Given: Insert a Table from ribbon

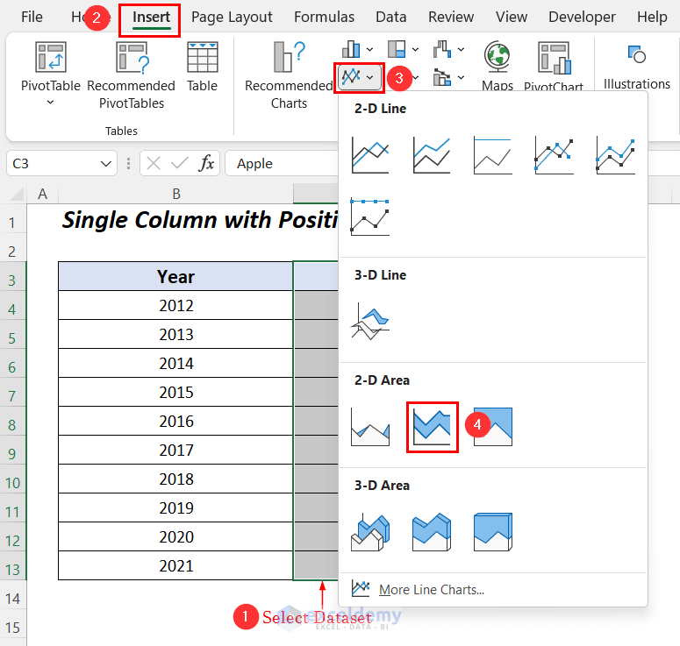Looking at the screenshot, I should [202, 67].
